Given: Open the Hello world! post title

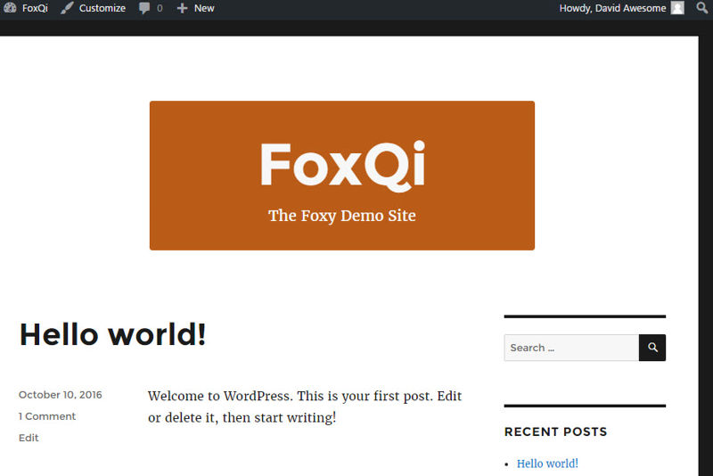Looking at the screenshot, I should click(x=113, y=334).
